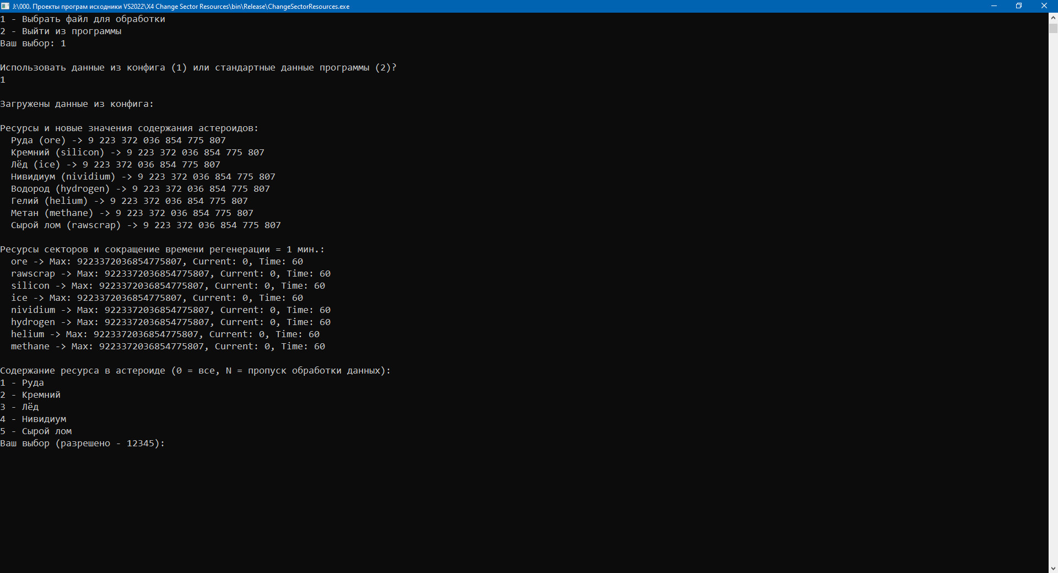
Task: Click the 'Гелий (helium)' resource value line
Action: point(129,201)
